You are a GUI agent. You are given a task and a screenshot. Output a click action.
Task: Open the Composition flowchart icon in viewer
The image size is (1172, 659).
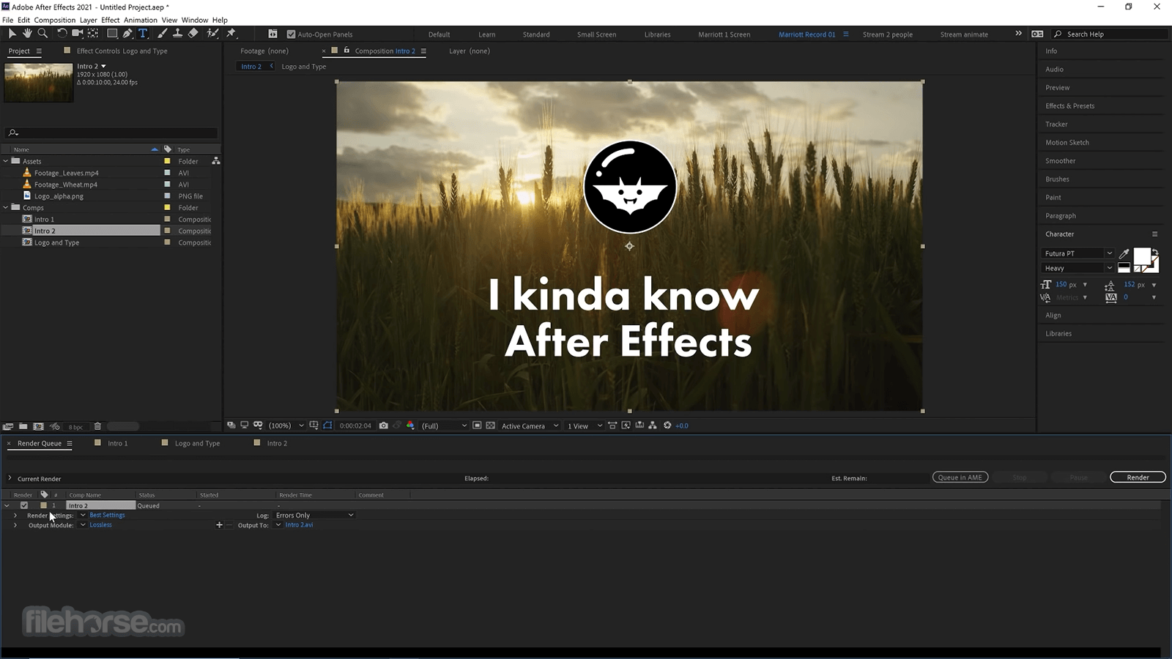click(x=653, y=425)
